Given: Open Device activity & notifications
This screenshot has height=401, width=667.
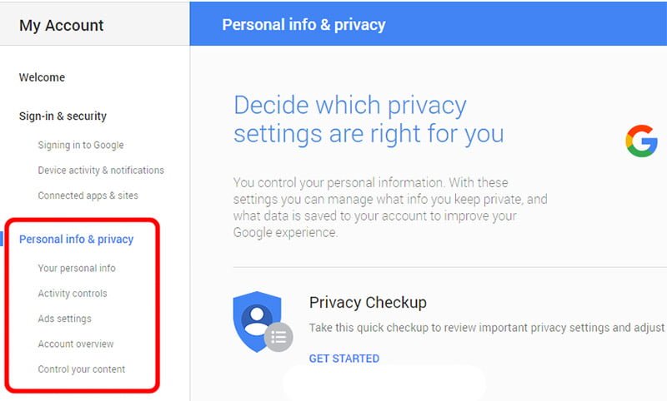Looking at the screenshot, I should pos(101,171).
